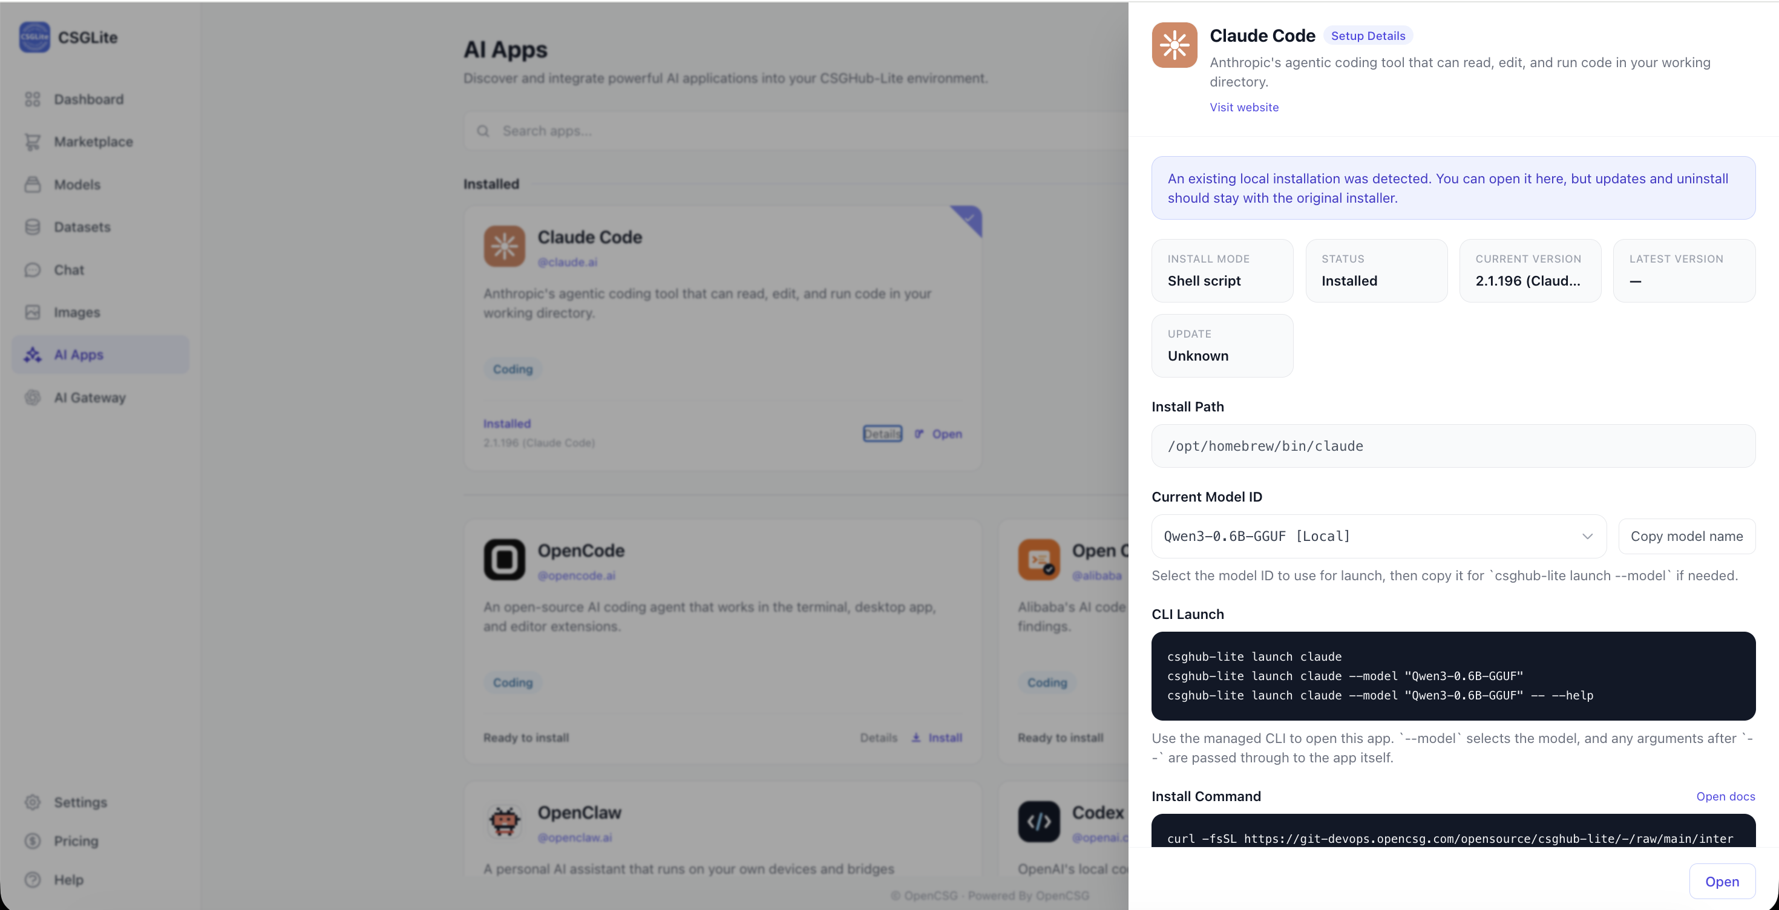Open Settings gear in sidebar
This screenshot has width=1779, height=910.
click(x=33, y=802)
